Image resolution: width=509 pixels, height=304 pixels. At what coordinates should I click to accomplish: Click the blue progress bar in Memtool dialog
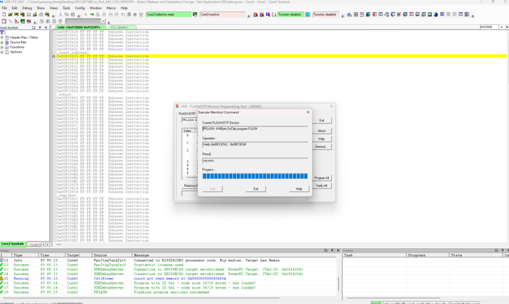[x=255, y=176]
